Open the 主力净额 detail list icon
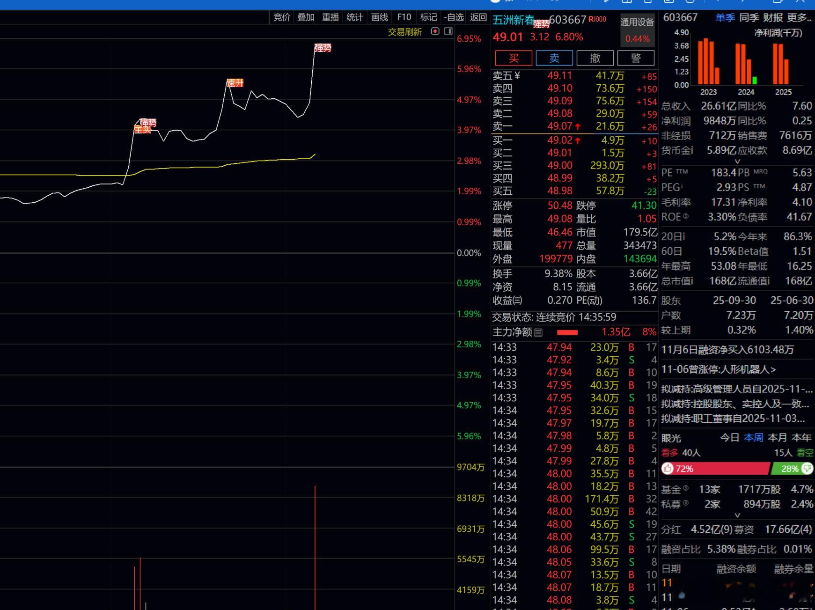815x610 pixels. pos(538,332)
